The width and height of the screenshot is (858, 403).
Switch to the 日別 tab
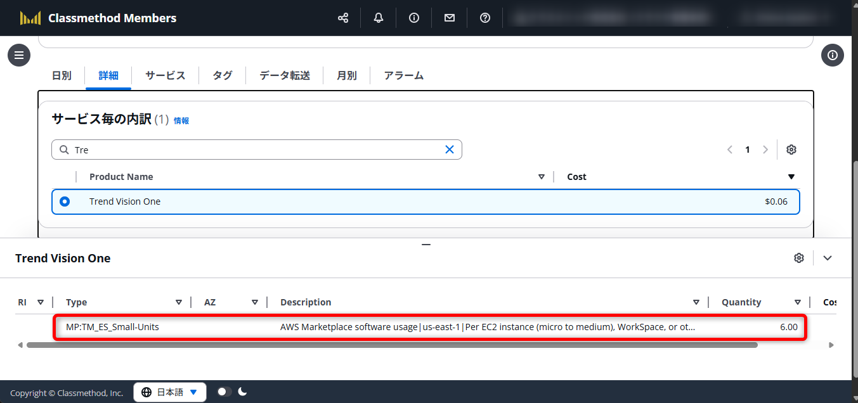click(x=62, y=75)
